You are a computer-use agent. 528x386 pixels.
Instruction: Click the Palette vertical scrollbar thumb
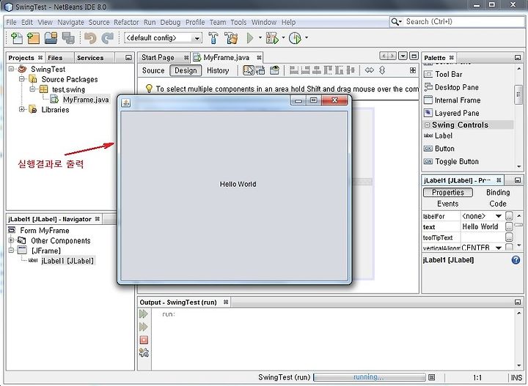click(518, 94)
